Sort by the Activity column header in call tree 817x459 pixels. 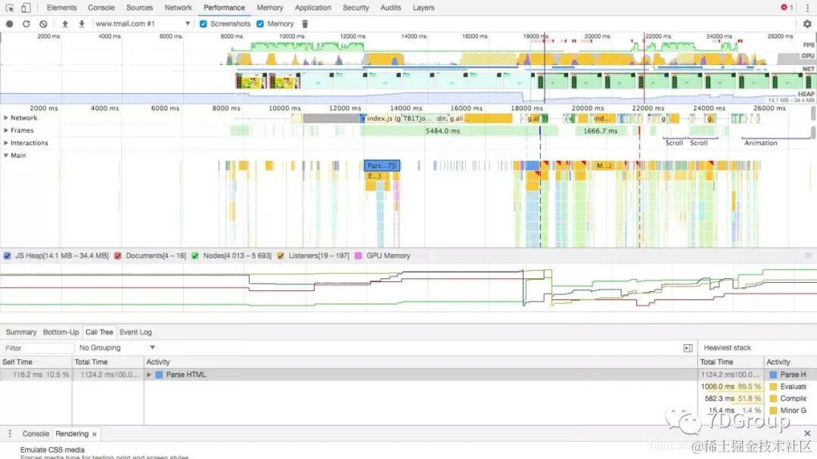[x=421, y=361]
